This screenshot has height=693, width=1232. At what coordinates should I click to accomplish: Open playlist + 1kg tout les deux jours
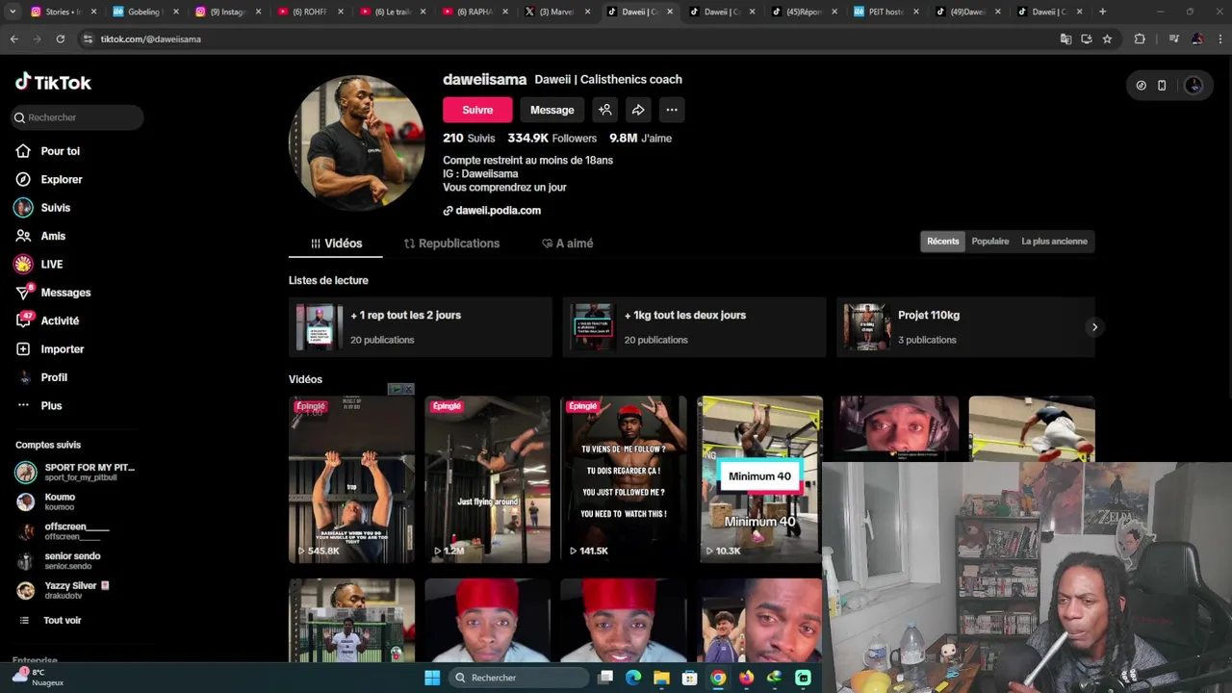[x=694, y=327]
